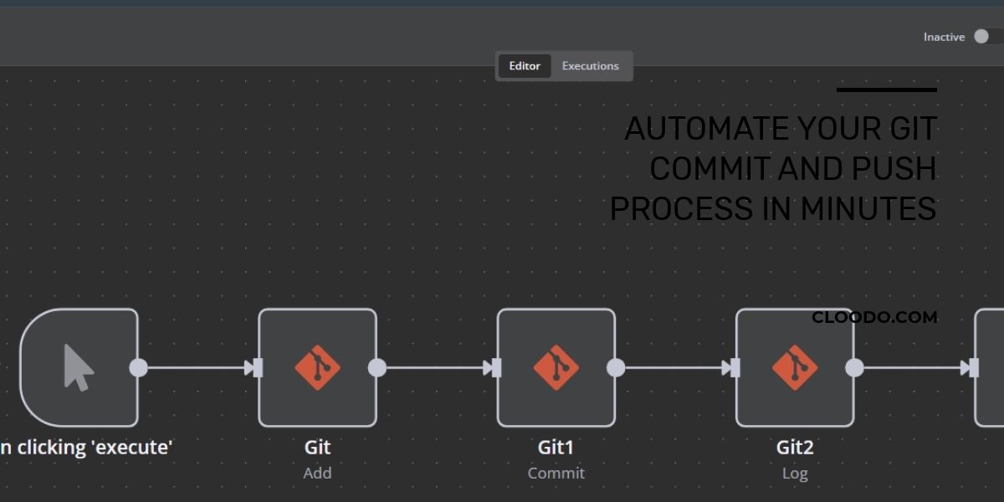Viewport: 1004px width, 502px height.
Task: Open the Git1 Commit node
Action: point(556,367)
